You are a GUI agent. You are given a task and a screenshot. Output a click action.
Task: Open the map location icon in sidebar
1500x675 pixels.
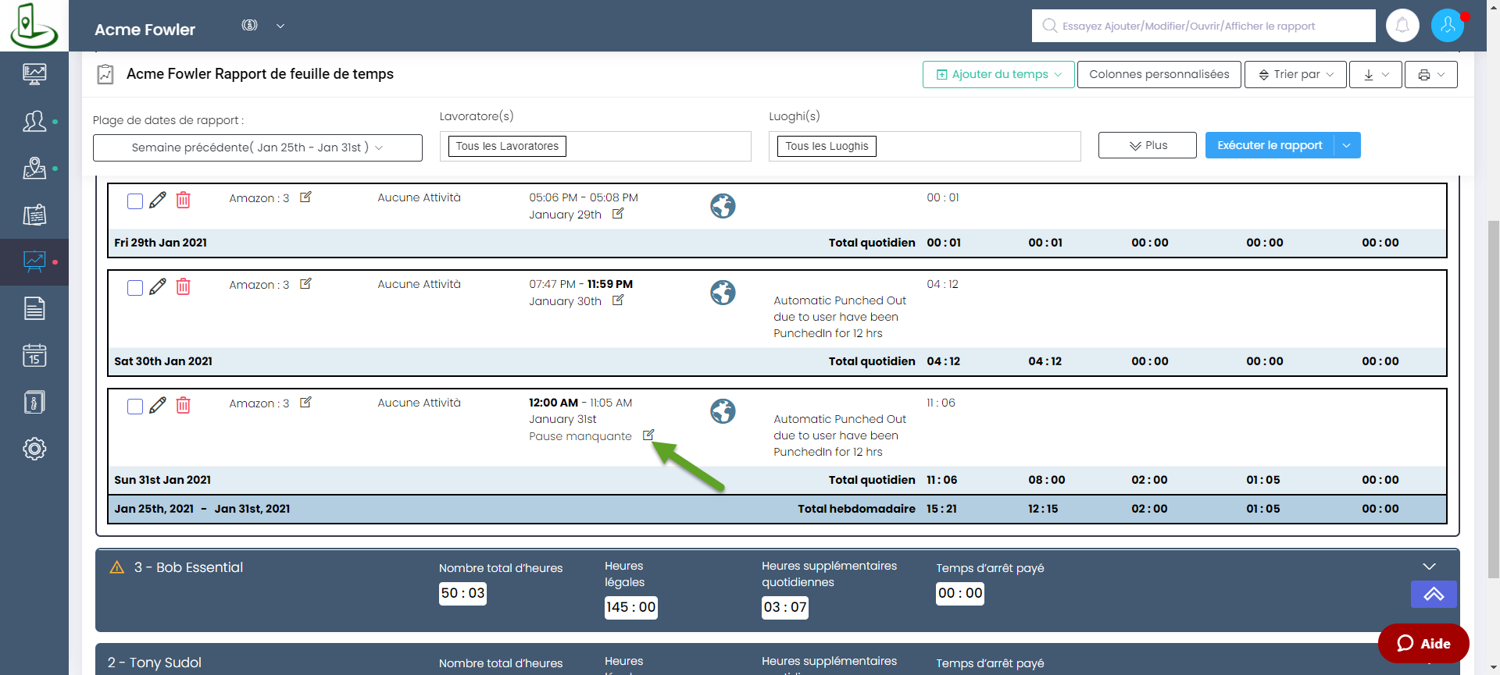34,168
